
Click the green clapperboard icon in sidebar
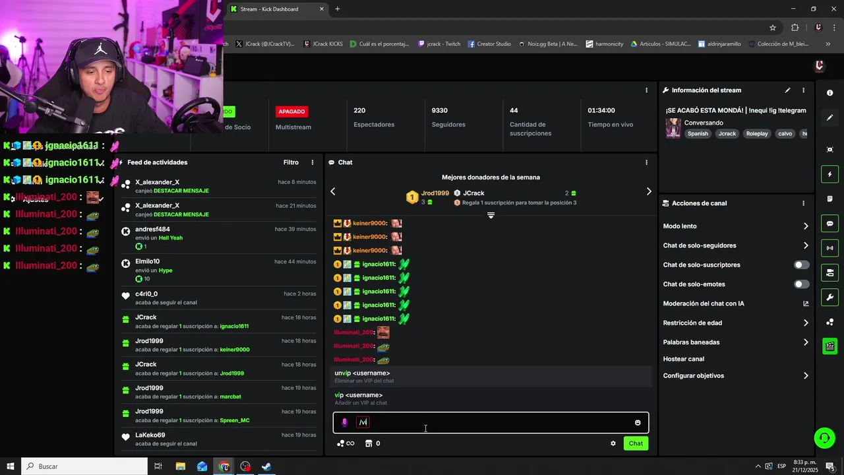click(829, 346)
